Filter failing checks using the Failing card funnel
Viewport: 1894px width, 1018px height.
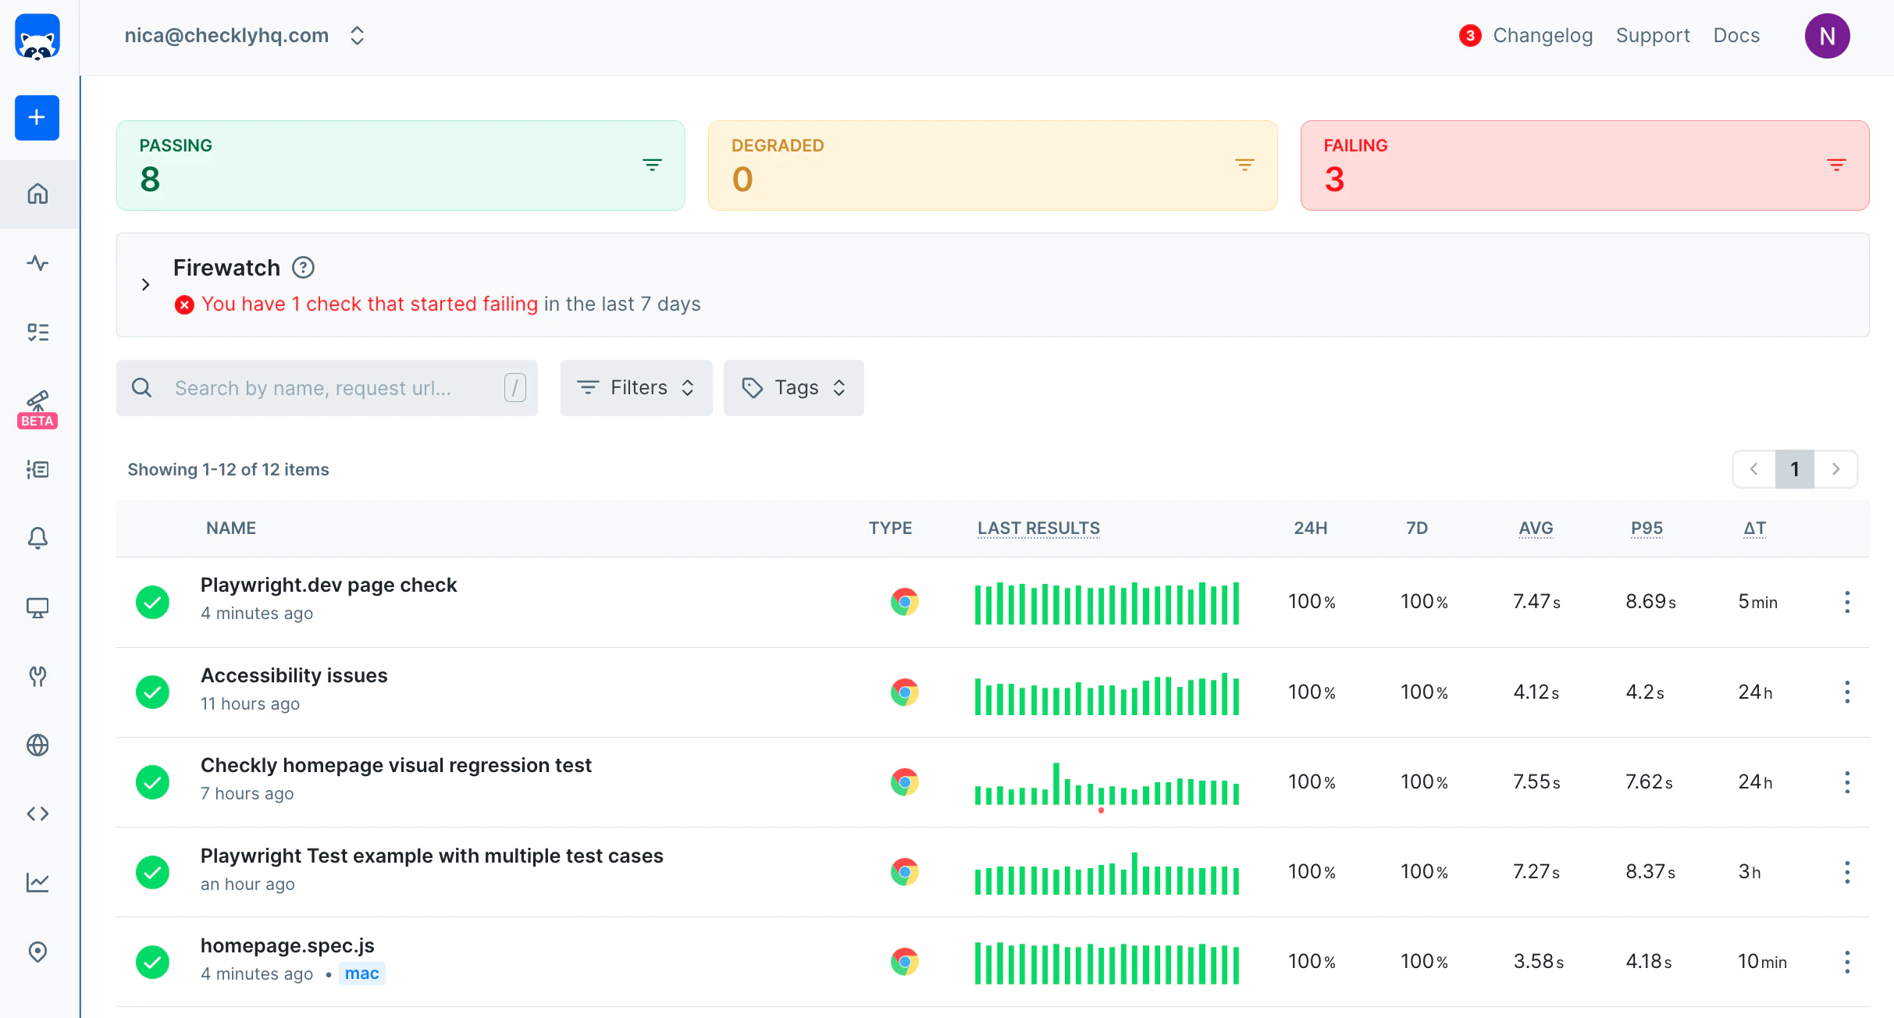pyautogui.click(x=1836, y=165)
